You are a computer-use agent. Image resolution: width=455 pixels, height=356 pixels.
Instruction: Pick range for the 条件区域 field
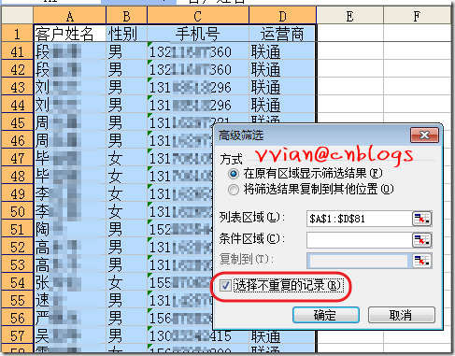pyautogui.click(x=421, y=240)
